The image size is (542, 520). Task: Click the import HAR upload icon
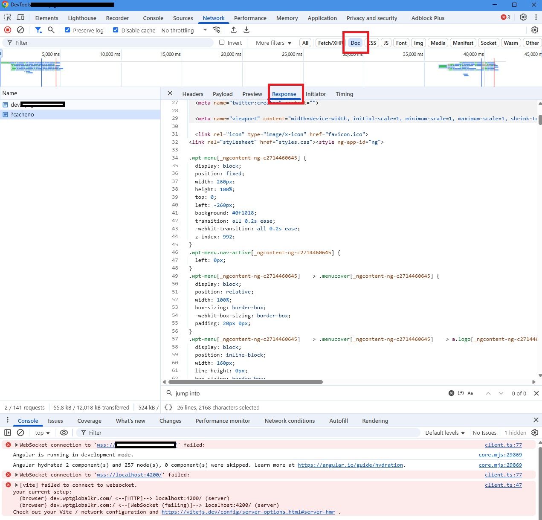(x=234, y=30)
